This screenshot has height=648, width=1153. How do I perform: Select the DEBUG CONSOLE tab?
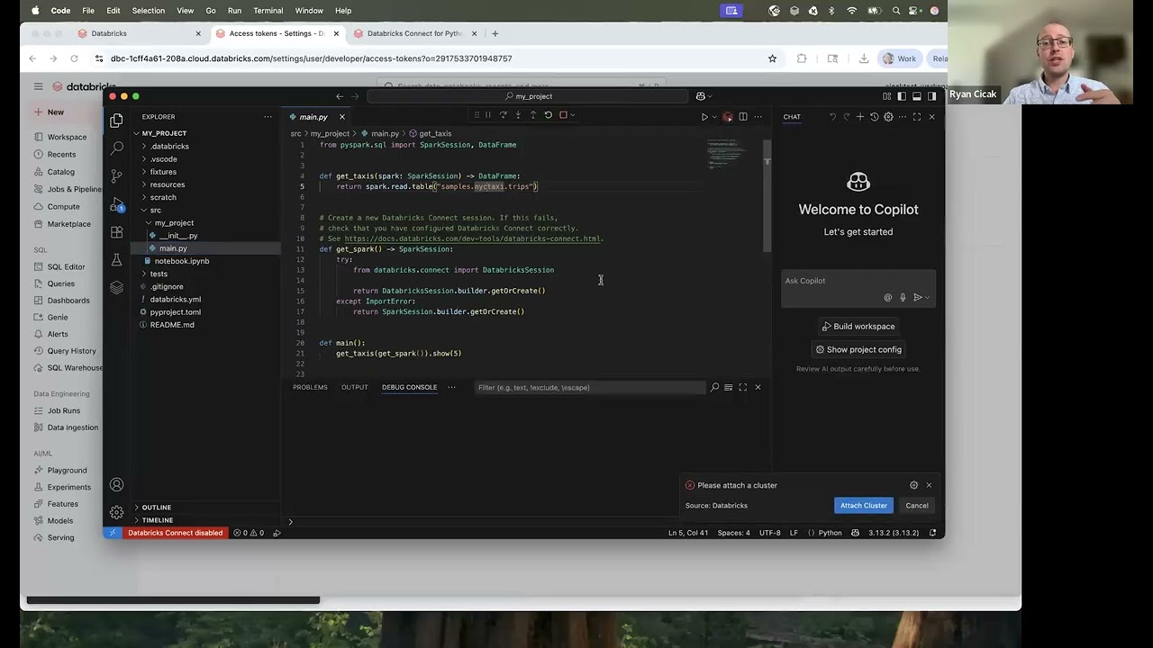409,388
